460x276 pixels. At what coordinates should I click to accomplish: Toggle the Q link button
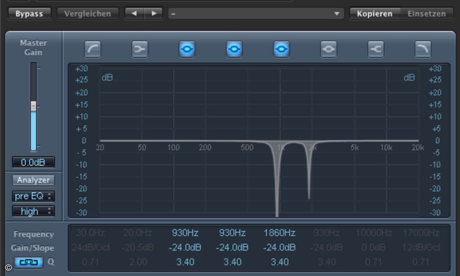click(29, 263)
